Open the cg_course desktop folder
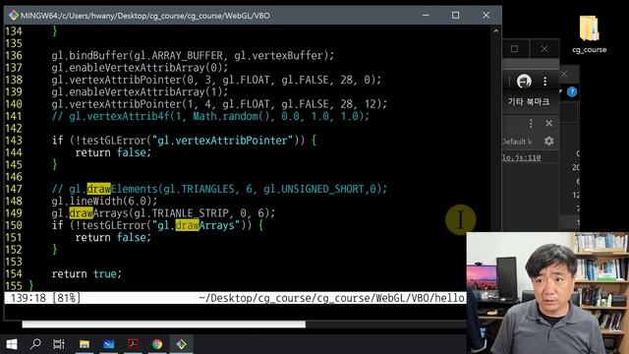Screen dimensions: 629x354 click(589, 34)
